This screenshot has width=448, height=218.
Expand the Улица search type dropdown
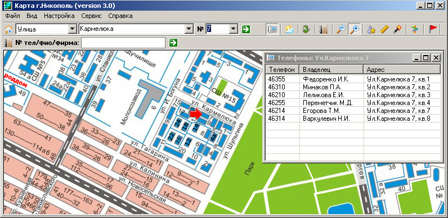point(73,29)
